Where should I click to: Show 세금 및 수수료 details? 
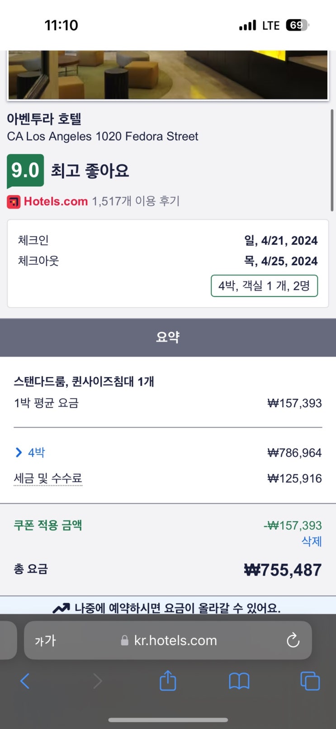(48, 478)
